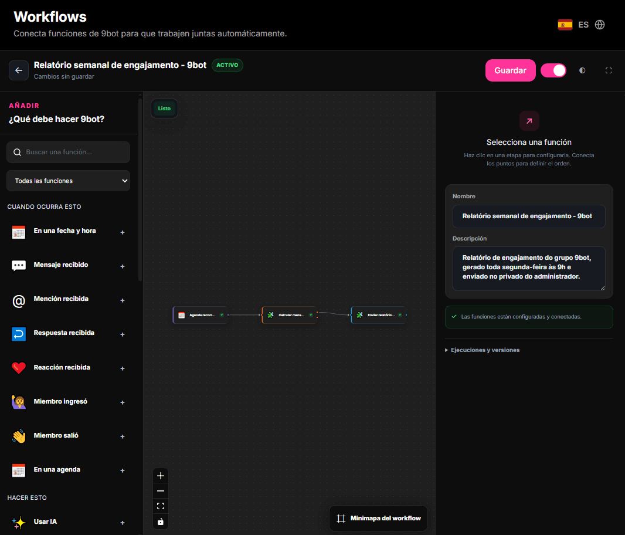The image size is (625, 535).
Task: Click the CUANDO OCURRA ESTO heading
Action: tap(44, 206)
